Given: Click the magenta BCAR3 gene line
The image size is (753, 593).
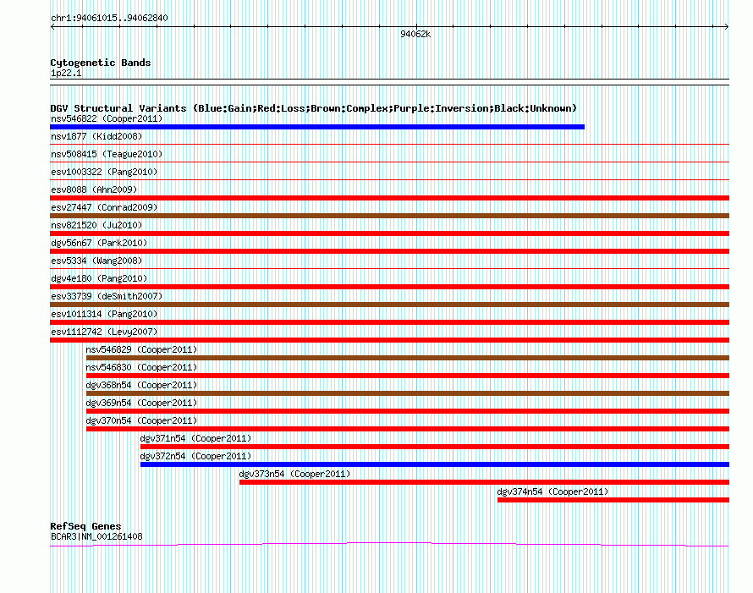Looking at the screenshot, I should [389, 544].
